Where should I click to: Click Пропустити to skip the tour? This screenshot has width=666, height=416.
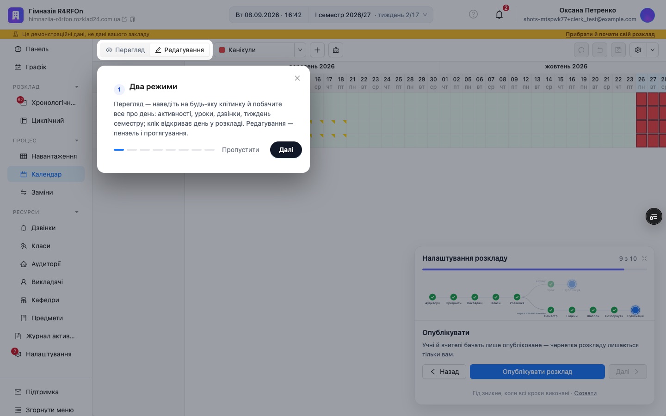click(x=240, y=150)
